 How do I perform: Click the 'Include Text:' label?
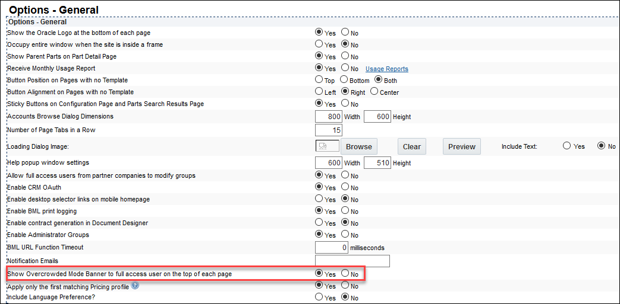[520, 146]
